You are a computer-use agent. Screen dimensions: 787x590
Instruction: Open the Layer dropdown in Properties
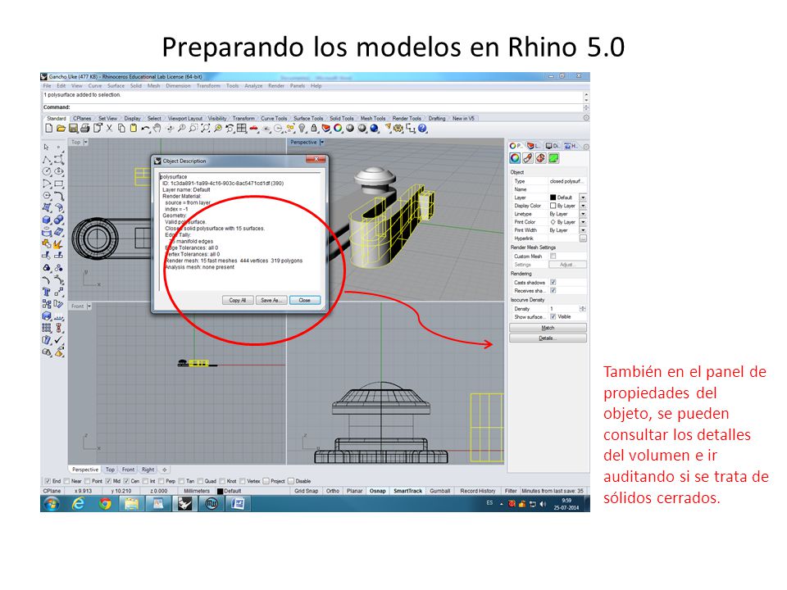coord(583,197)
